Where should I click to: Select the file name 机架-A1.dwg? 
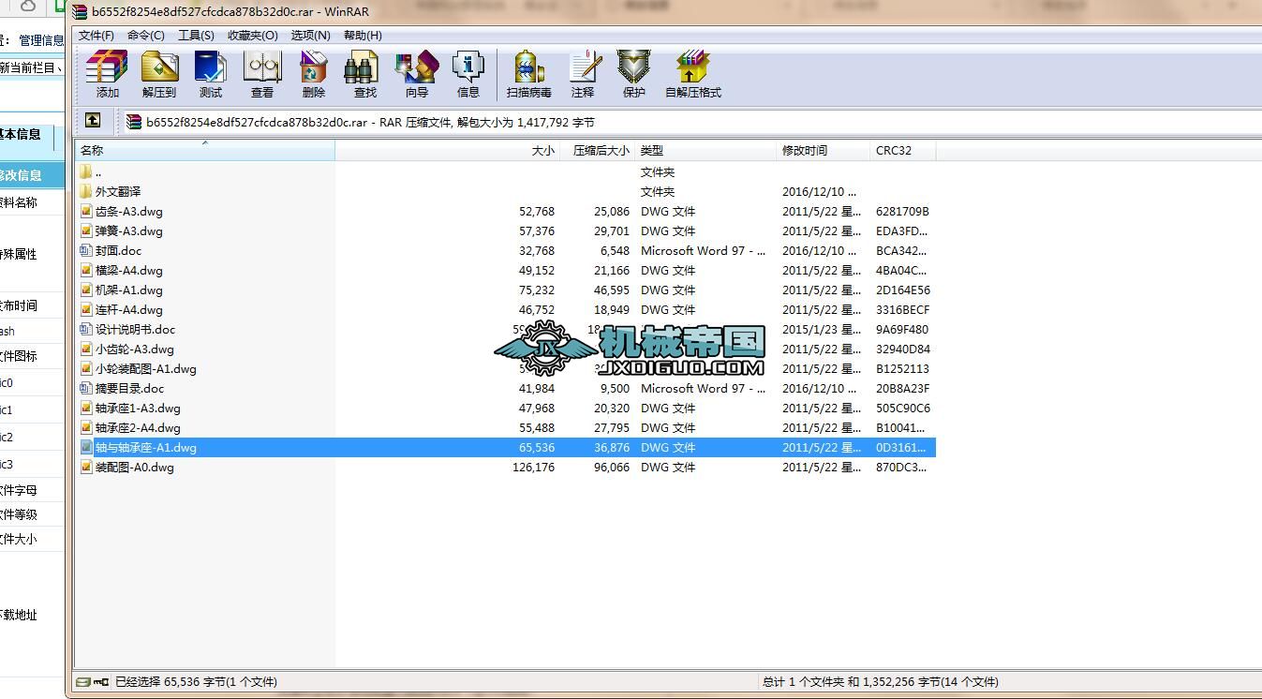click(x=129, y=290)
